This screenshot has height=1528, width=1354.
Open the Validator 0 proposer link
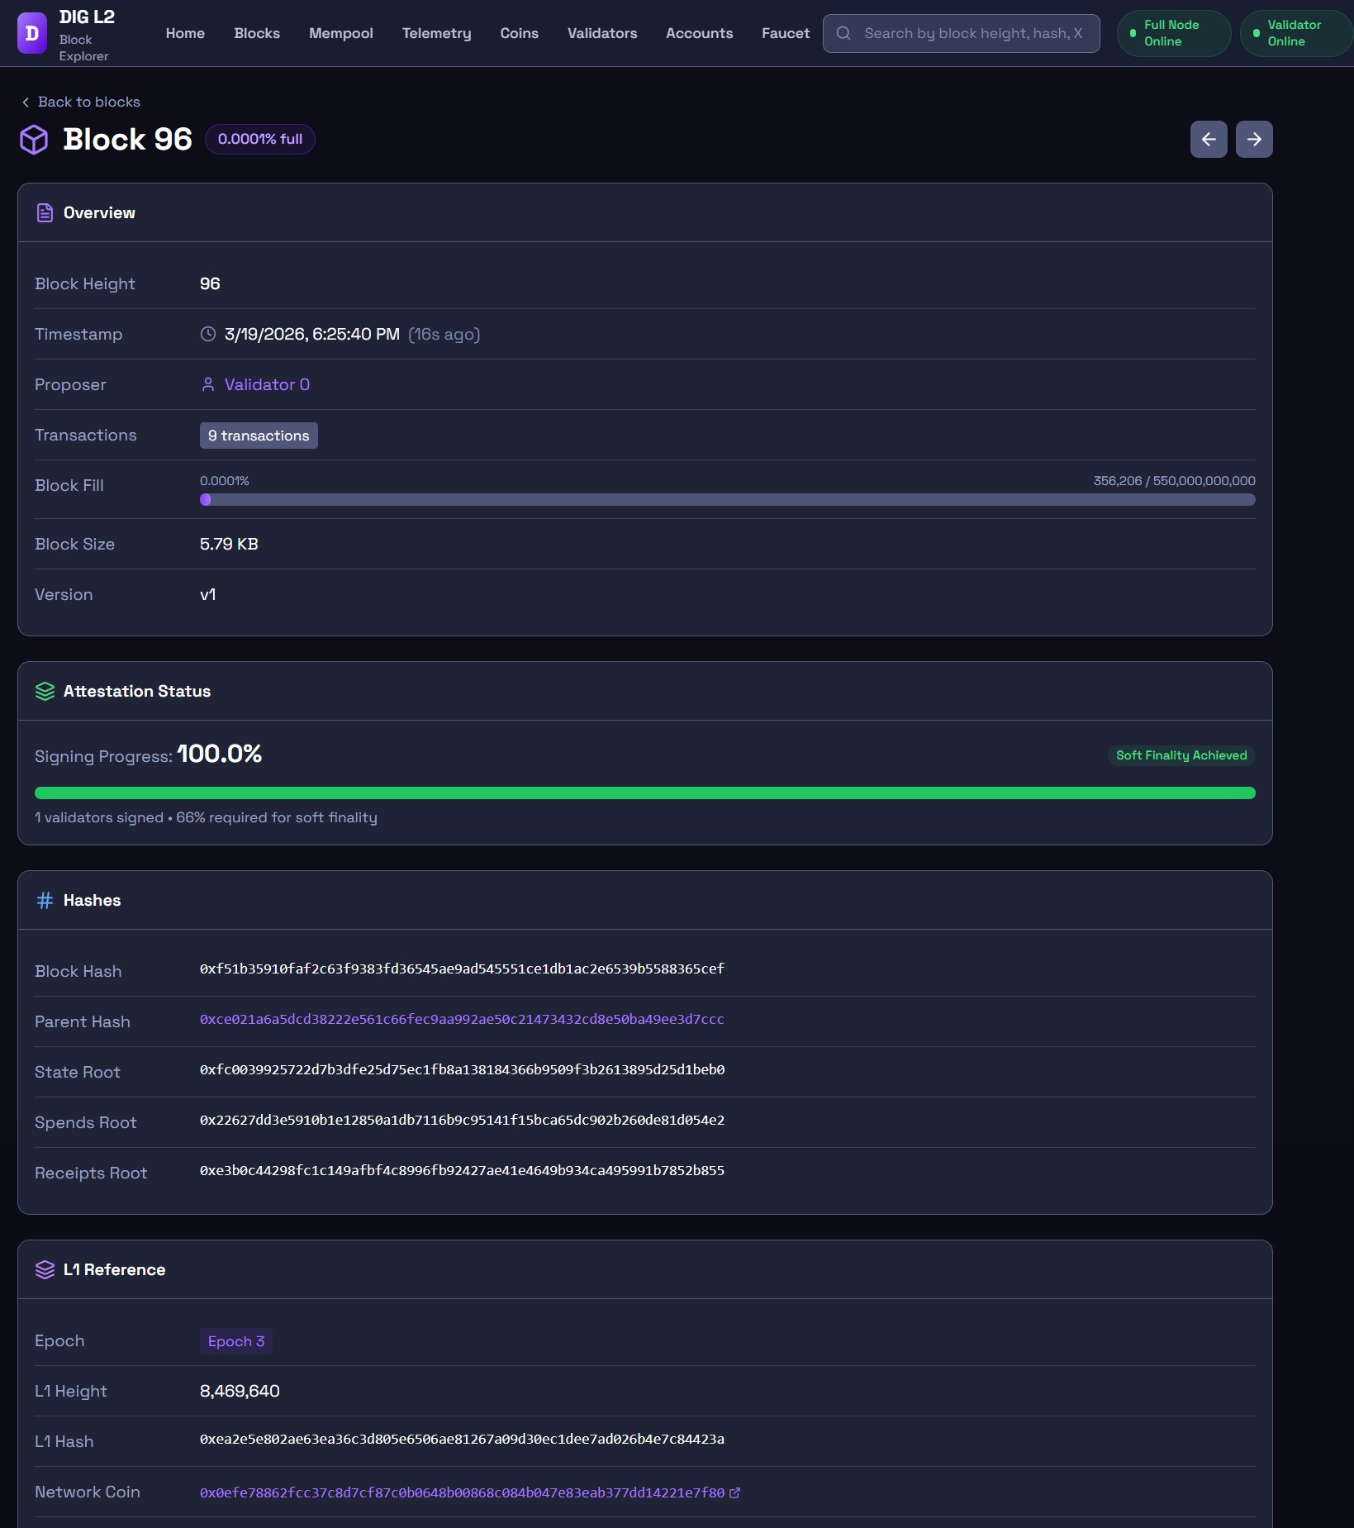pyautogui.click(x=266, y=384)
